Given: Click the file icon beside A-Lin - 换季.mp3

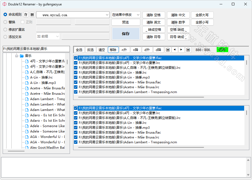Looking at the screenshot, I should click(x=26, y=83).
